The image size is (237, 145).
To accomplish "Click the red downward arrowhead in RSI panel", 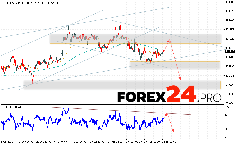I will (173, 130).
